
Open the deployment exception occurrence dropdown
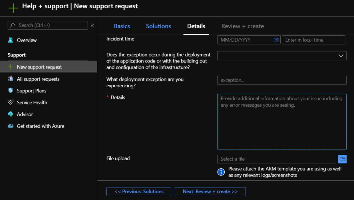click(x=282, y=56)
